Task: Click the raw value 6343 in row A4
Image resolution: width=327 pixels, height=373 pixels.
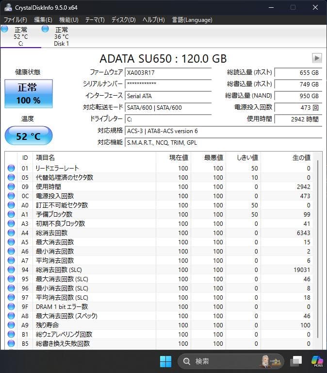Action: 304,233
